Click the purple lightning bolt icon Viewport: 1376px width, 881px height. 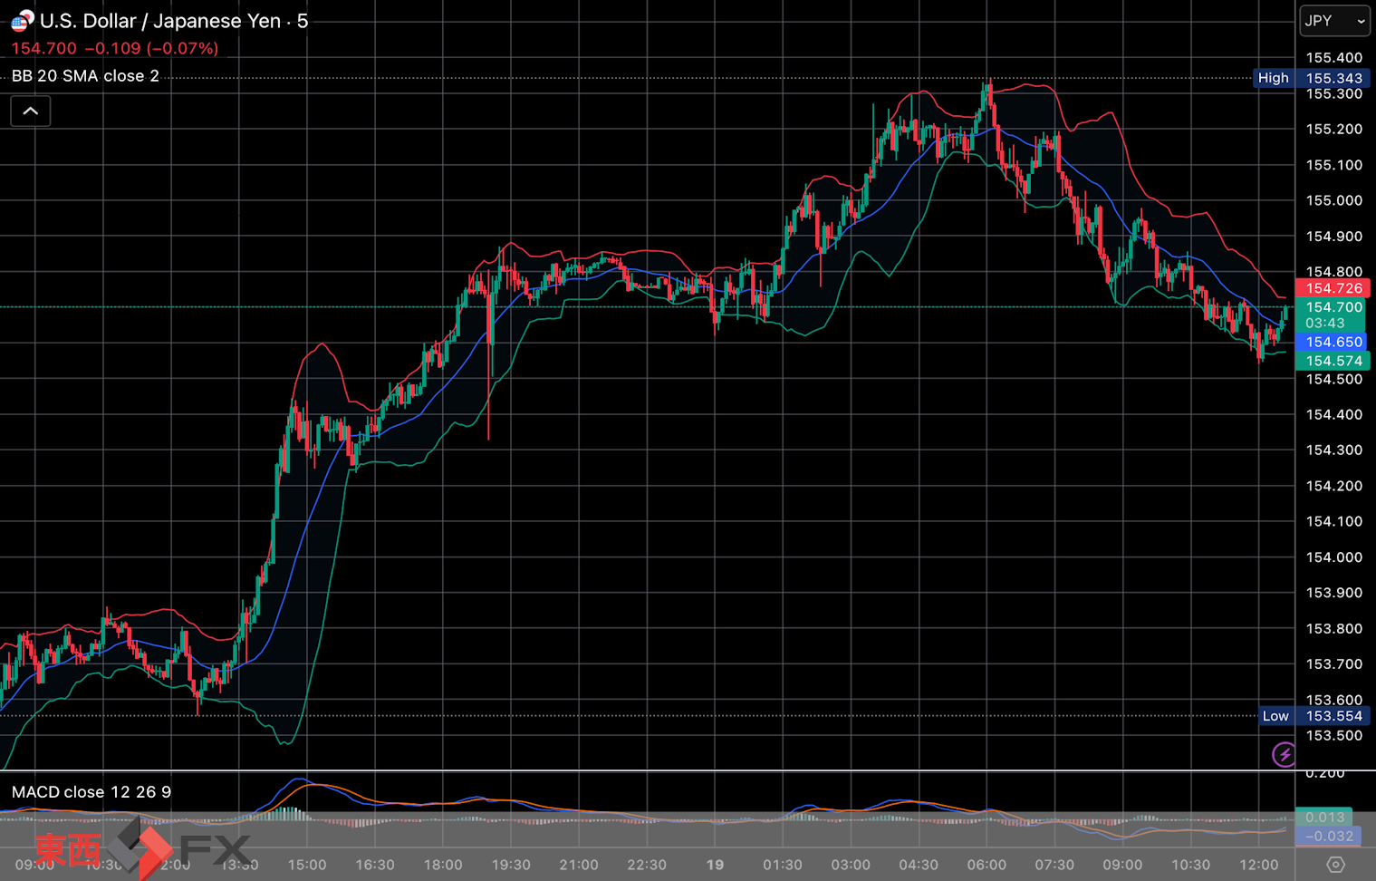(x=1284, y=754)
